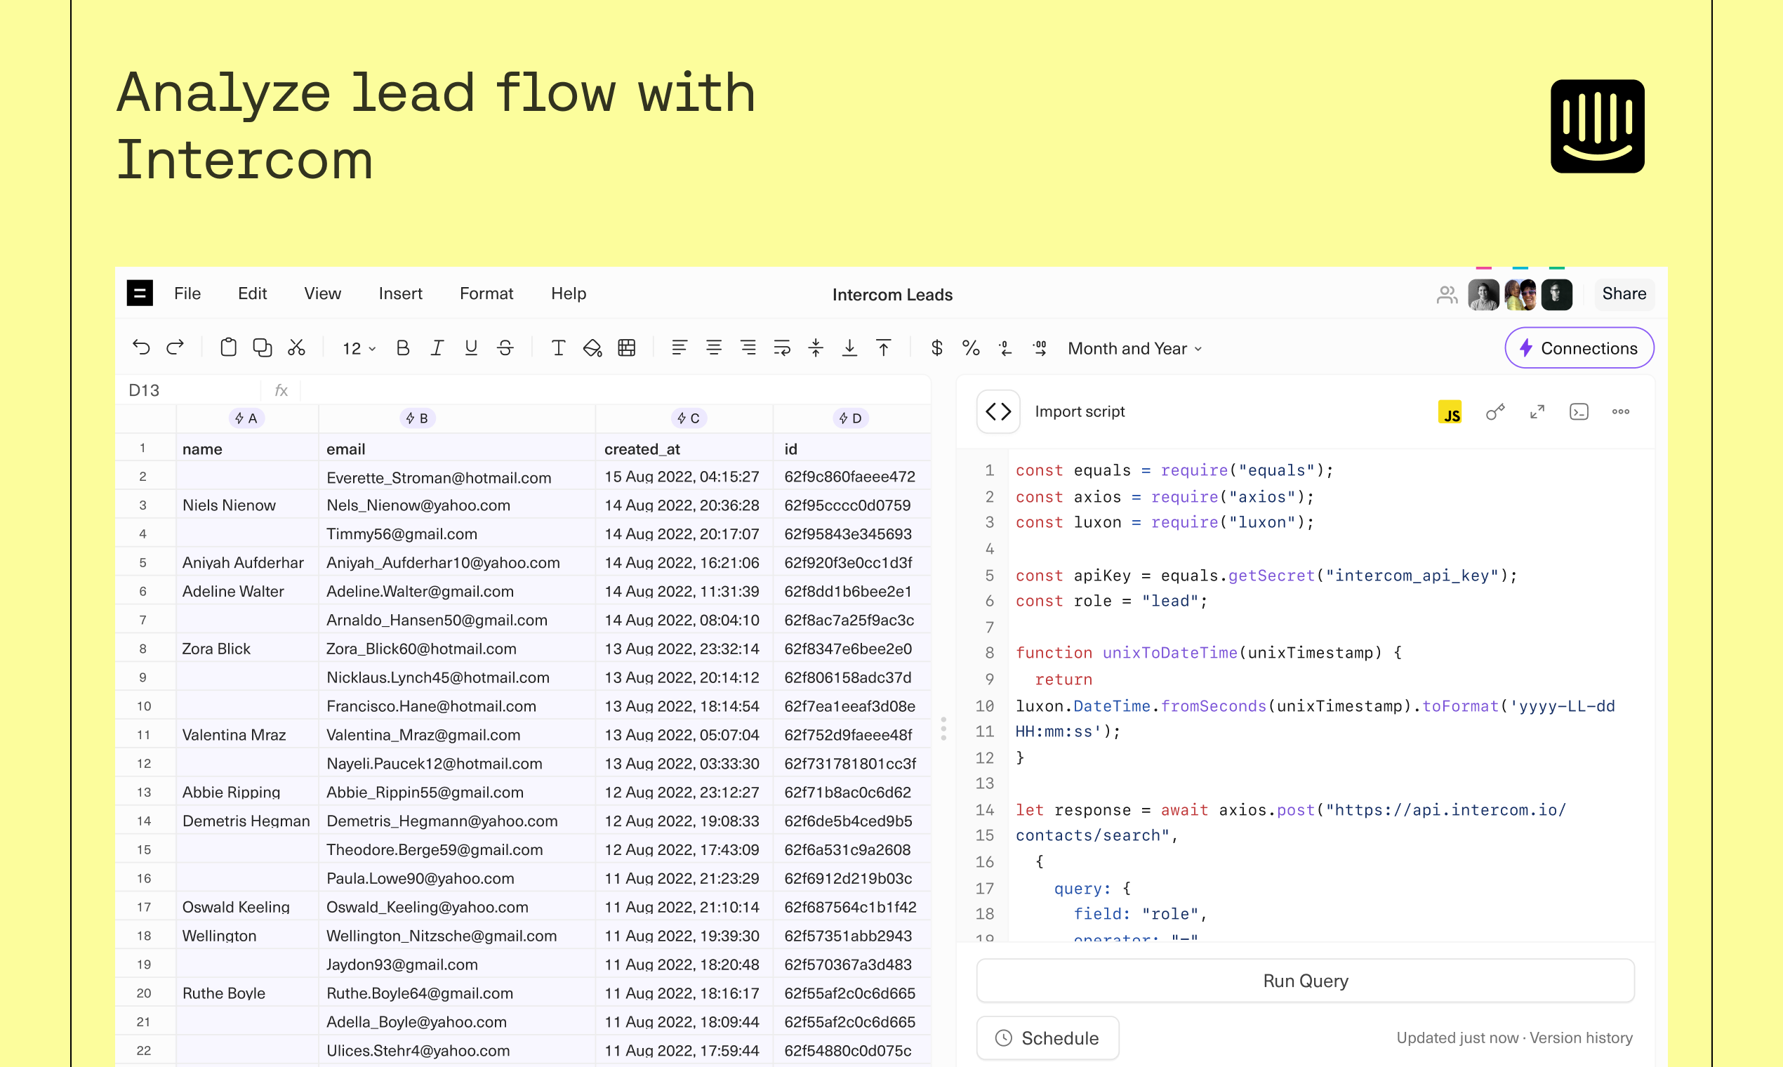Click the panel divider handle dots

pos(943,729)
